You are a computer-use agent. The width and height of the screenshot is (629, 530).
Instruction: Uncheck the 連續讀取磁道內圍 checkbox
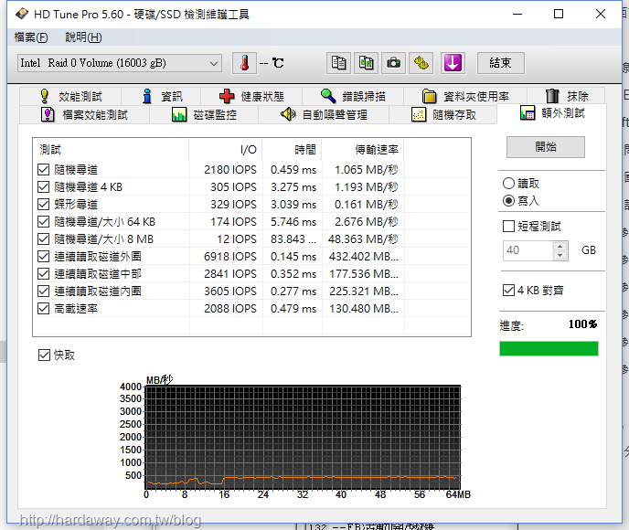(43, 291)
